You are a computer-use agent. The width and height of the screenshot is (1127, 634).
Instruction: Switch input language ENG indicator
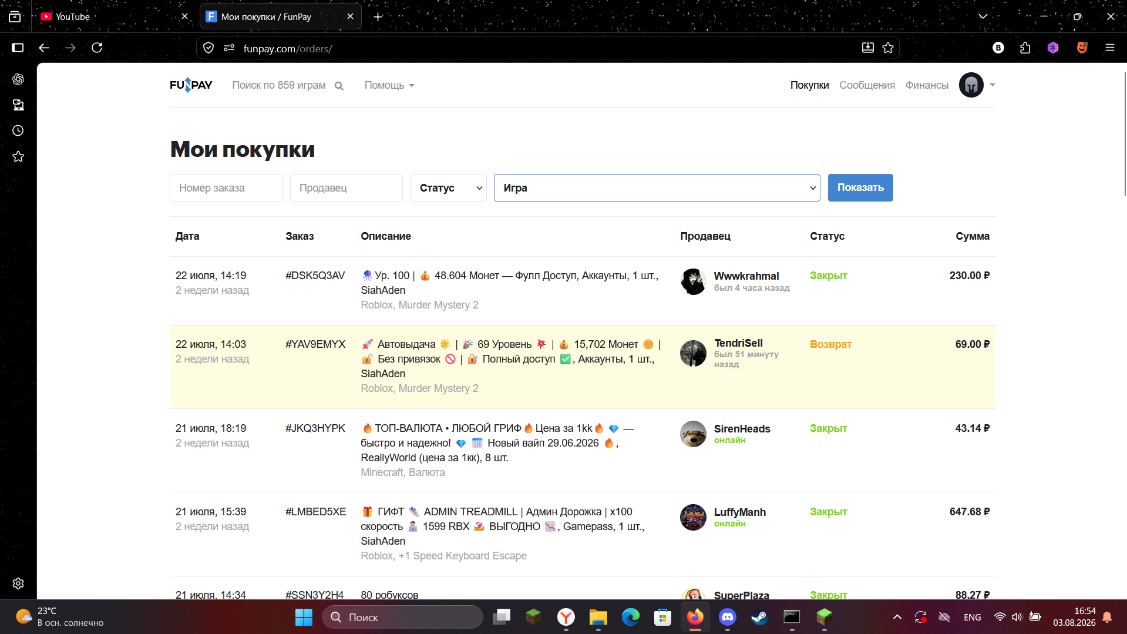[972, 617]
